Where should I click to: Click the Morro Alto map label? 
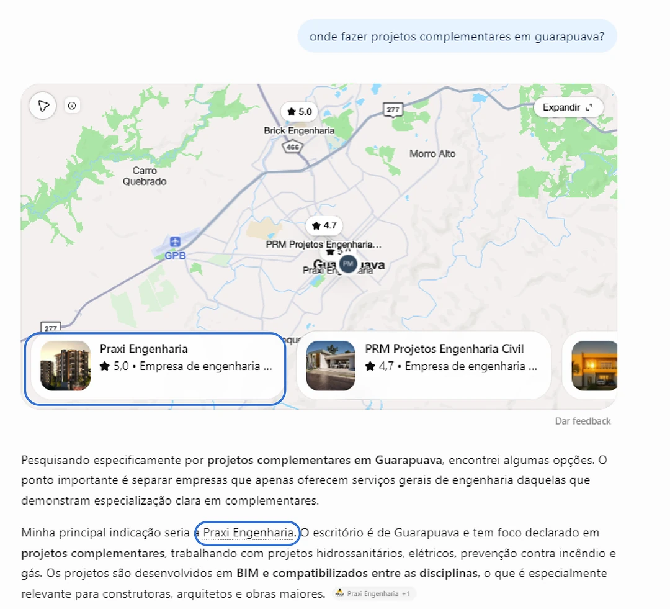pos(432,154)
